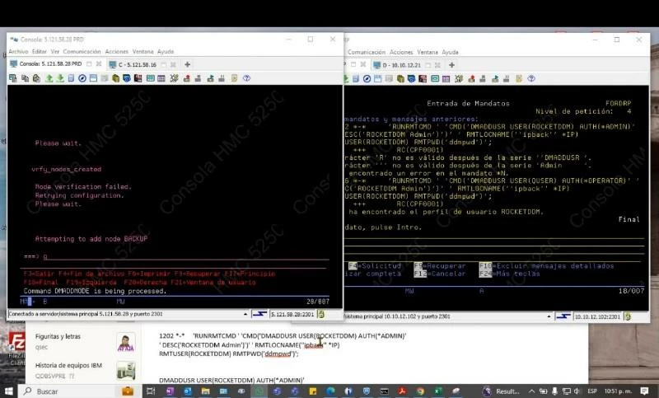
Task: Open Ayuda menu in Consola window
Action: (166, 51)
